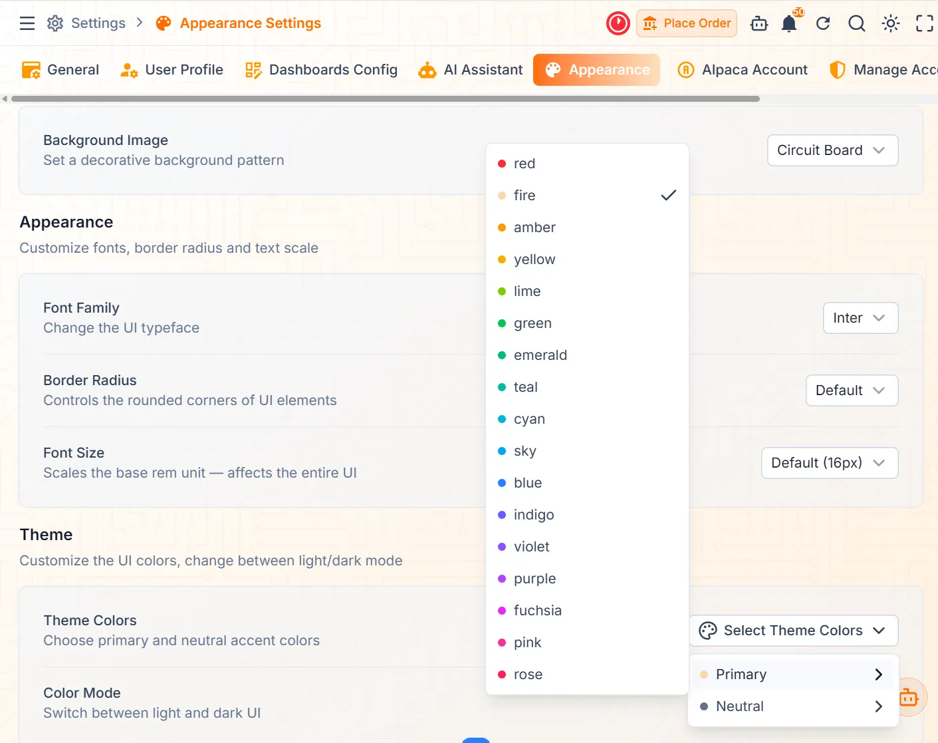This screenshot has width=938, height=743.
Task: Click the Alpaca Account tab icon
Action: coord(686,70)
